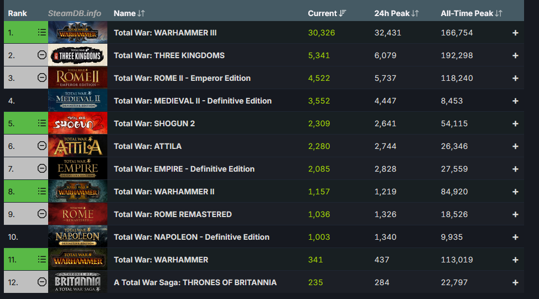
Task: Open Total War: ROME II - Emperor Edition link
Action: (182, 78)
